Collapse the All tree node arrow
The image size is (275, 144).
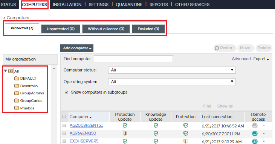pyautogui.click(x=5, y=71)
